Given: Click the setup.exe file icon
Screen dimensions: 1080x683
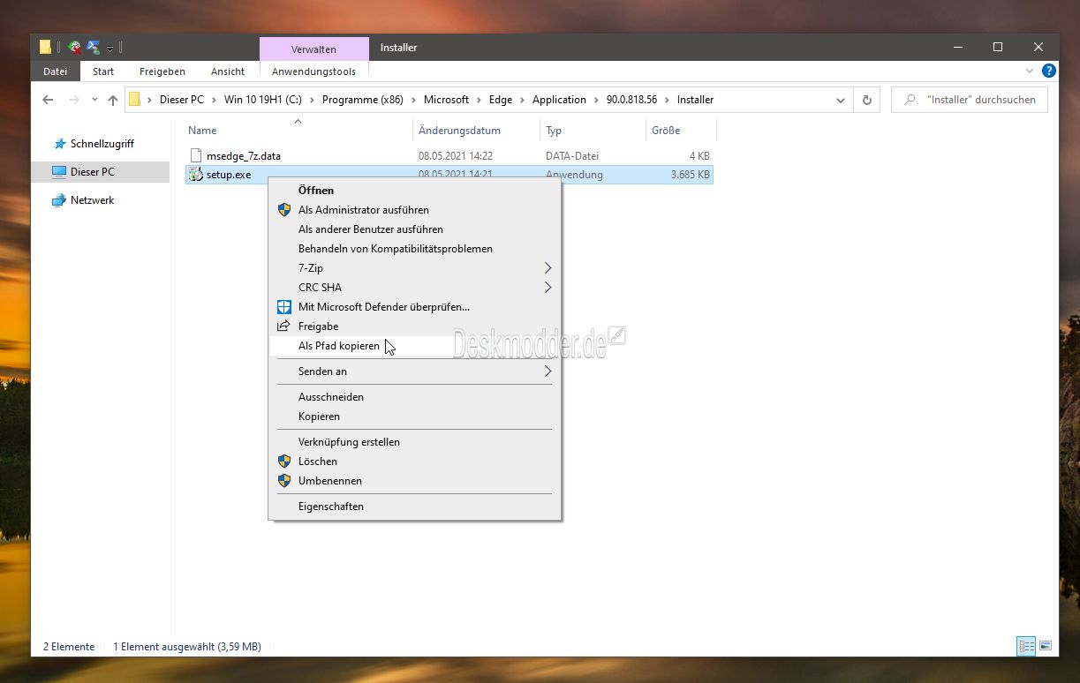Looking at the screenshot, I should coord(196,175).
